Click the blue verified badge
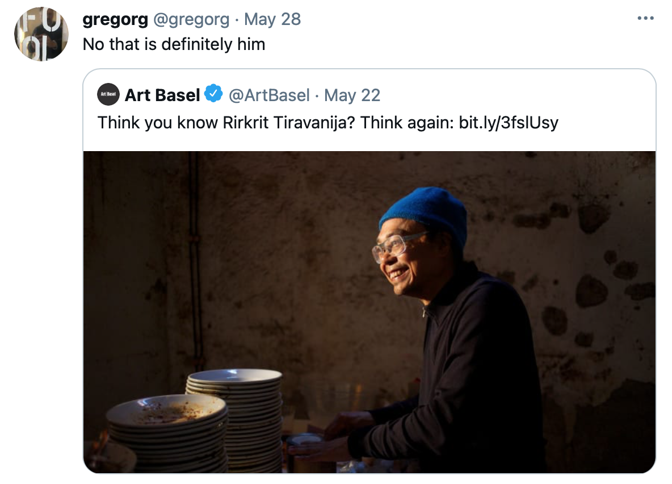 tap(213, 94)
